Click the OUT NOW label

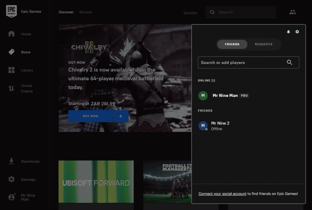click(x=76, y=62)
